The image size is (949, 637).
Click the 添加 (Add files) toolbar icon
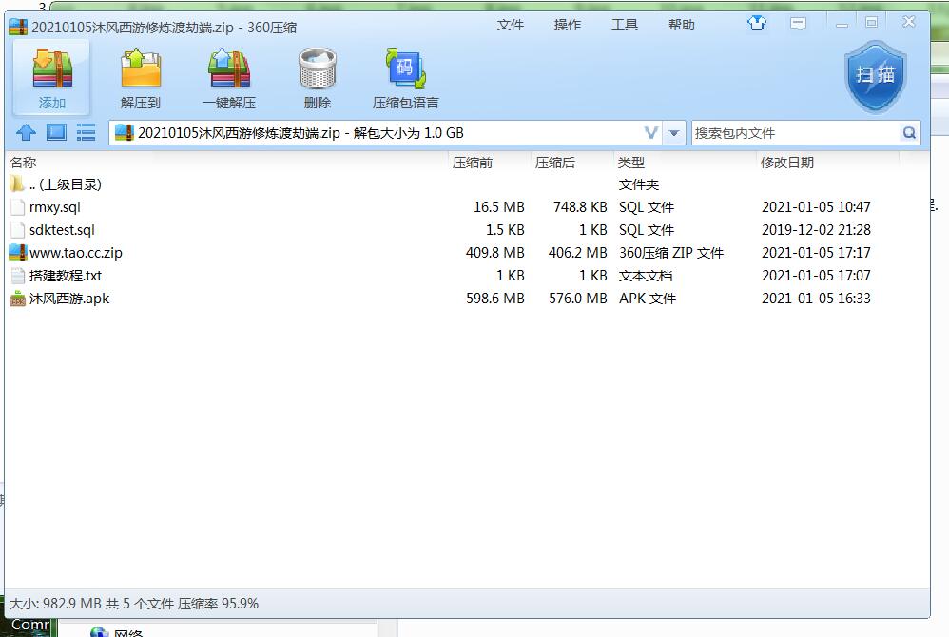tap(51, 76)
